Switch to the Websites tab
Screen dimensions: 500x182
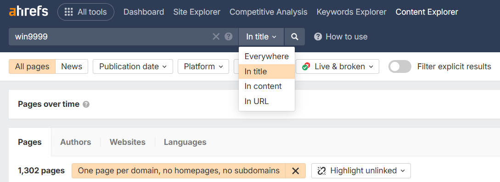tap(128, 142)
